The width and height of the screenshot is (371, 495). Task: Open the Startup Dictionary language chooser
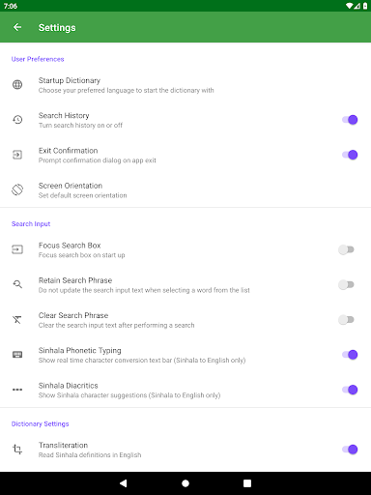(x=185, y=85)
